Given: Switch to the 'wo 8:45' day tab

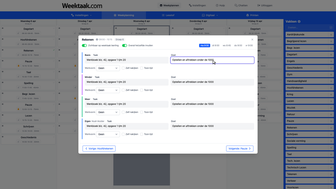Looking at the screenshot, I should click(x=227, y=45).
